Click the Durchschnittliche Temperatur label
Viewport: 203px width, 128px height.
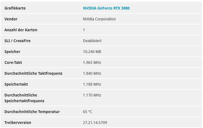coord(32,112)
